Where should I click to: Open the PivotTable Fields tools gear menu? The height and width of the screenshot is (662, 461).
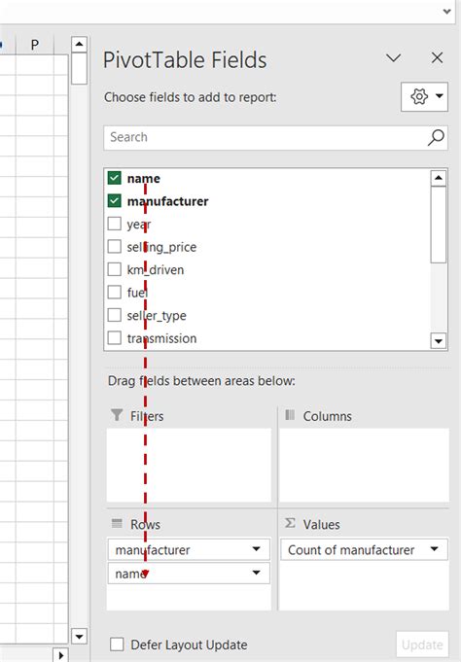point(424,96)
